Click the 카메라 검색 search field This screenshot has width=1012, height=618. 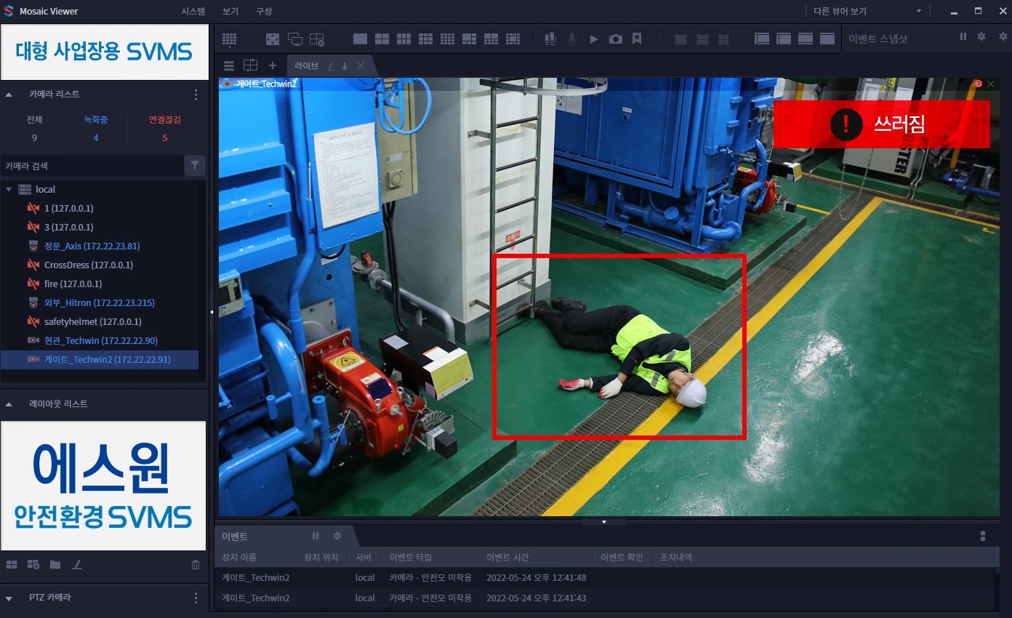coord(91,166)
